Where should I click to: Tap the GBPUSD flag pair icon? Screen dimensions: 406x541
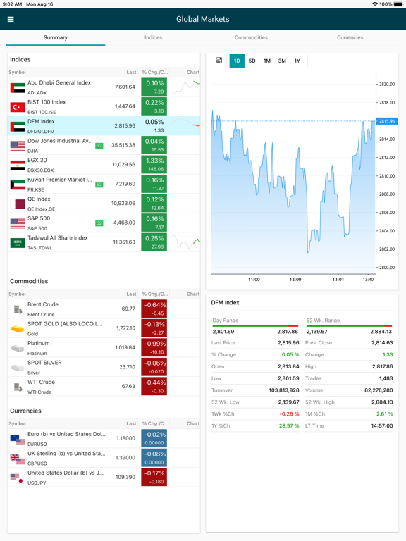tap(18, 459)
